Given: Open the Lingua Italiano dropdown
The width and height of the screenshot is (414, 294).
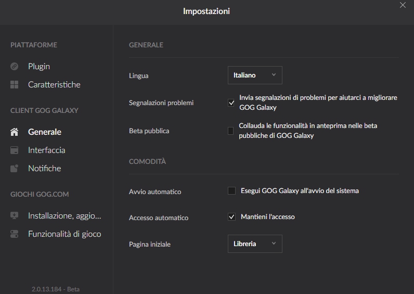Looking at the screenshot, I should click(x=255, y=75).
